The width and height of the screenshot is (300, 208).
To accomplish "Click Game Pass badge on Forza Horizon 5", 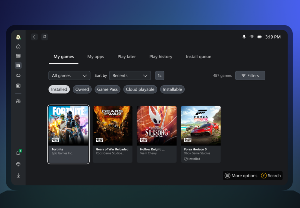I will pyautogui.click(x=188, y=140).
